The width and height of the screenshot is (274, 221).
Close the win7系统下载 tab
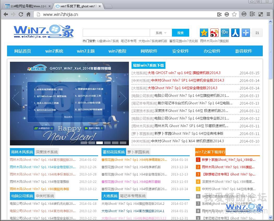coord(100,6)
